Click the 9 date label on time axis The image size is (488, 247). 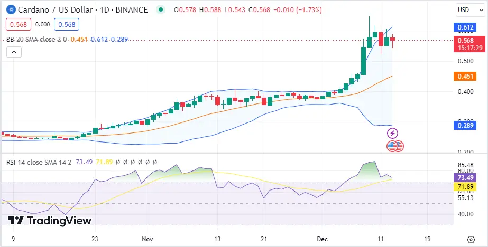[13, 239]
